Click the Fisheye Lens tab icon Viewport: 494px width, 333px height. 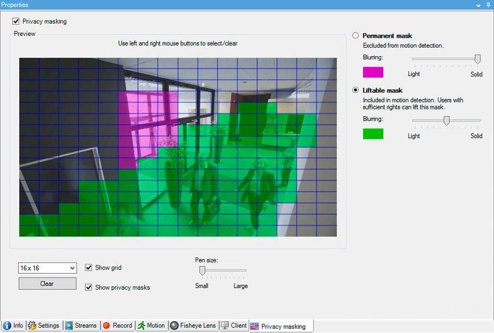pyautogui.click(x=174, y=326)
